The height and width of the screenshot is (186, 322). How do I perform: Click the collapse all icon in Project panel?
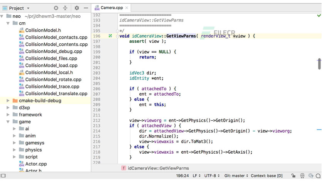point(65,8)
